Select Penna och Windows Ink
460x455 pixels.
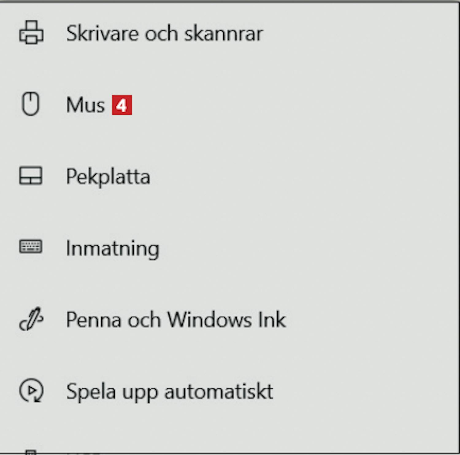(x=176, y=320)
